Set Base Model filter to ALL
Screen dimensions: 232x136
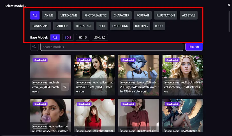[x=55, y=37]
